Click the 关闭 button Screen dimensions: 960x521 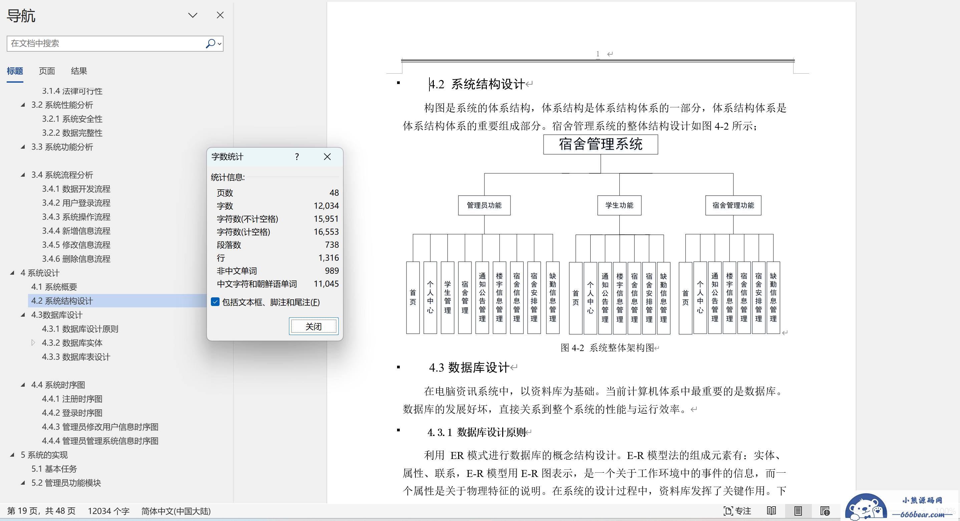tap(313, 326)
